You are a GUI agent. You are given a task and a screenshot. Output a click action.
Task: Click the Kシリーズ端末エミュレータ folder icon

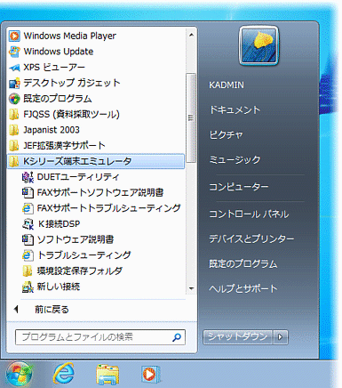[13, 161]
